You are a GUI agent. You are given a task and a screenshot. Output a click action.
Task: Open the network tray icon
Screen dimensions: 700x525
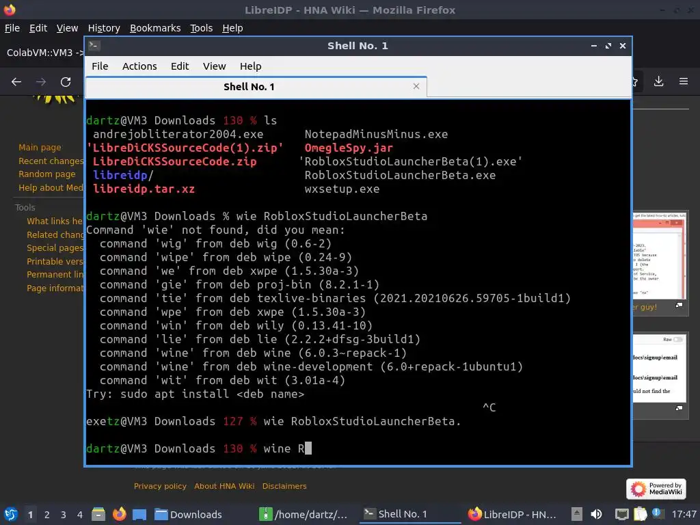coord(621,514)
